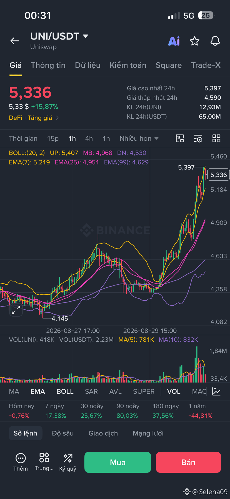Toggle the VOL sub-indicator
Image resolution: width=230 pixels, height=499 pixels.
pos(174,391)
